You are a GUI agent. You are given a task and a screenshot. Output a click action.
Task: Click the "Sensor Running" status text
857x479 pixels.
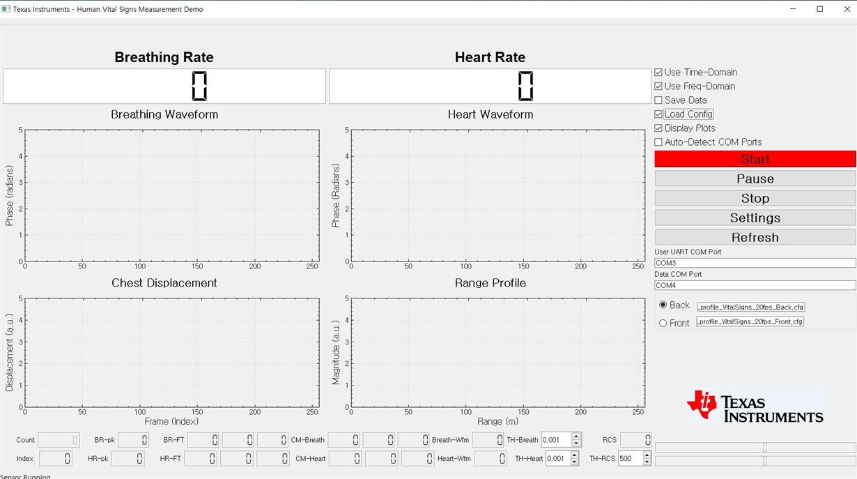[25, 477]
